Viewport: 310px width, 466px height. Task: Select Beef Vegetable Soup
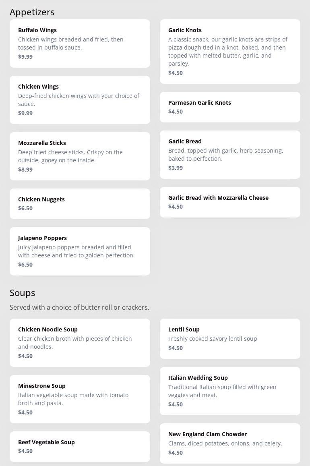coord(80,446)
